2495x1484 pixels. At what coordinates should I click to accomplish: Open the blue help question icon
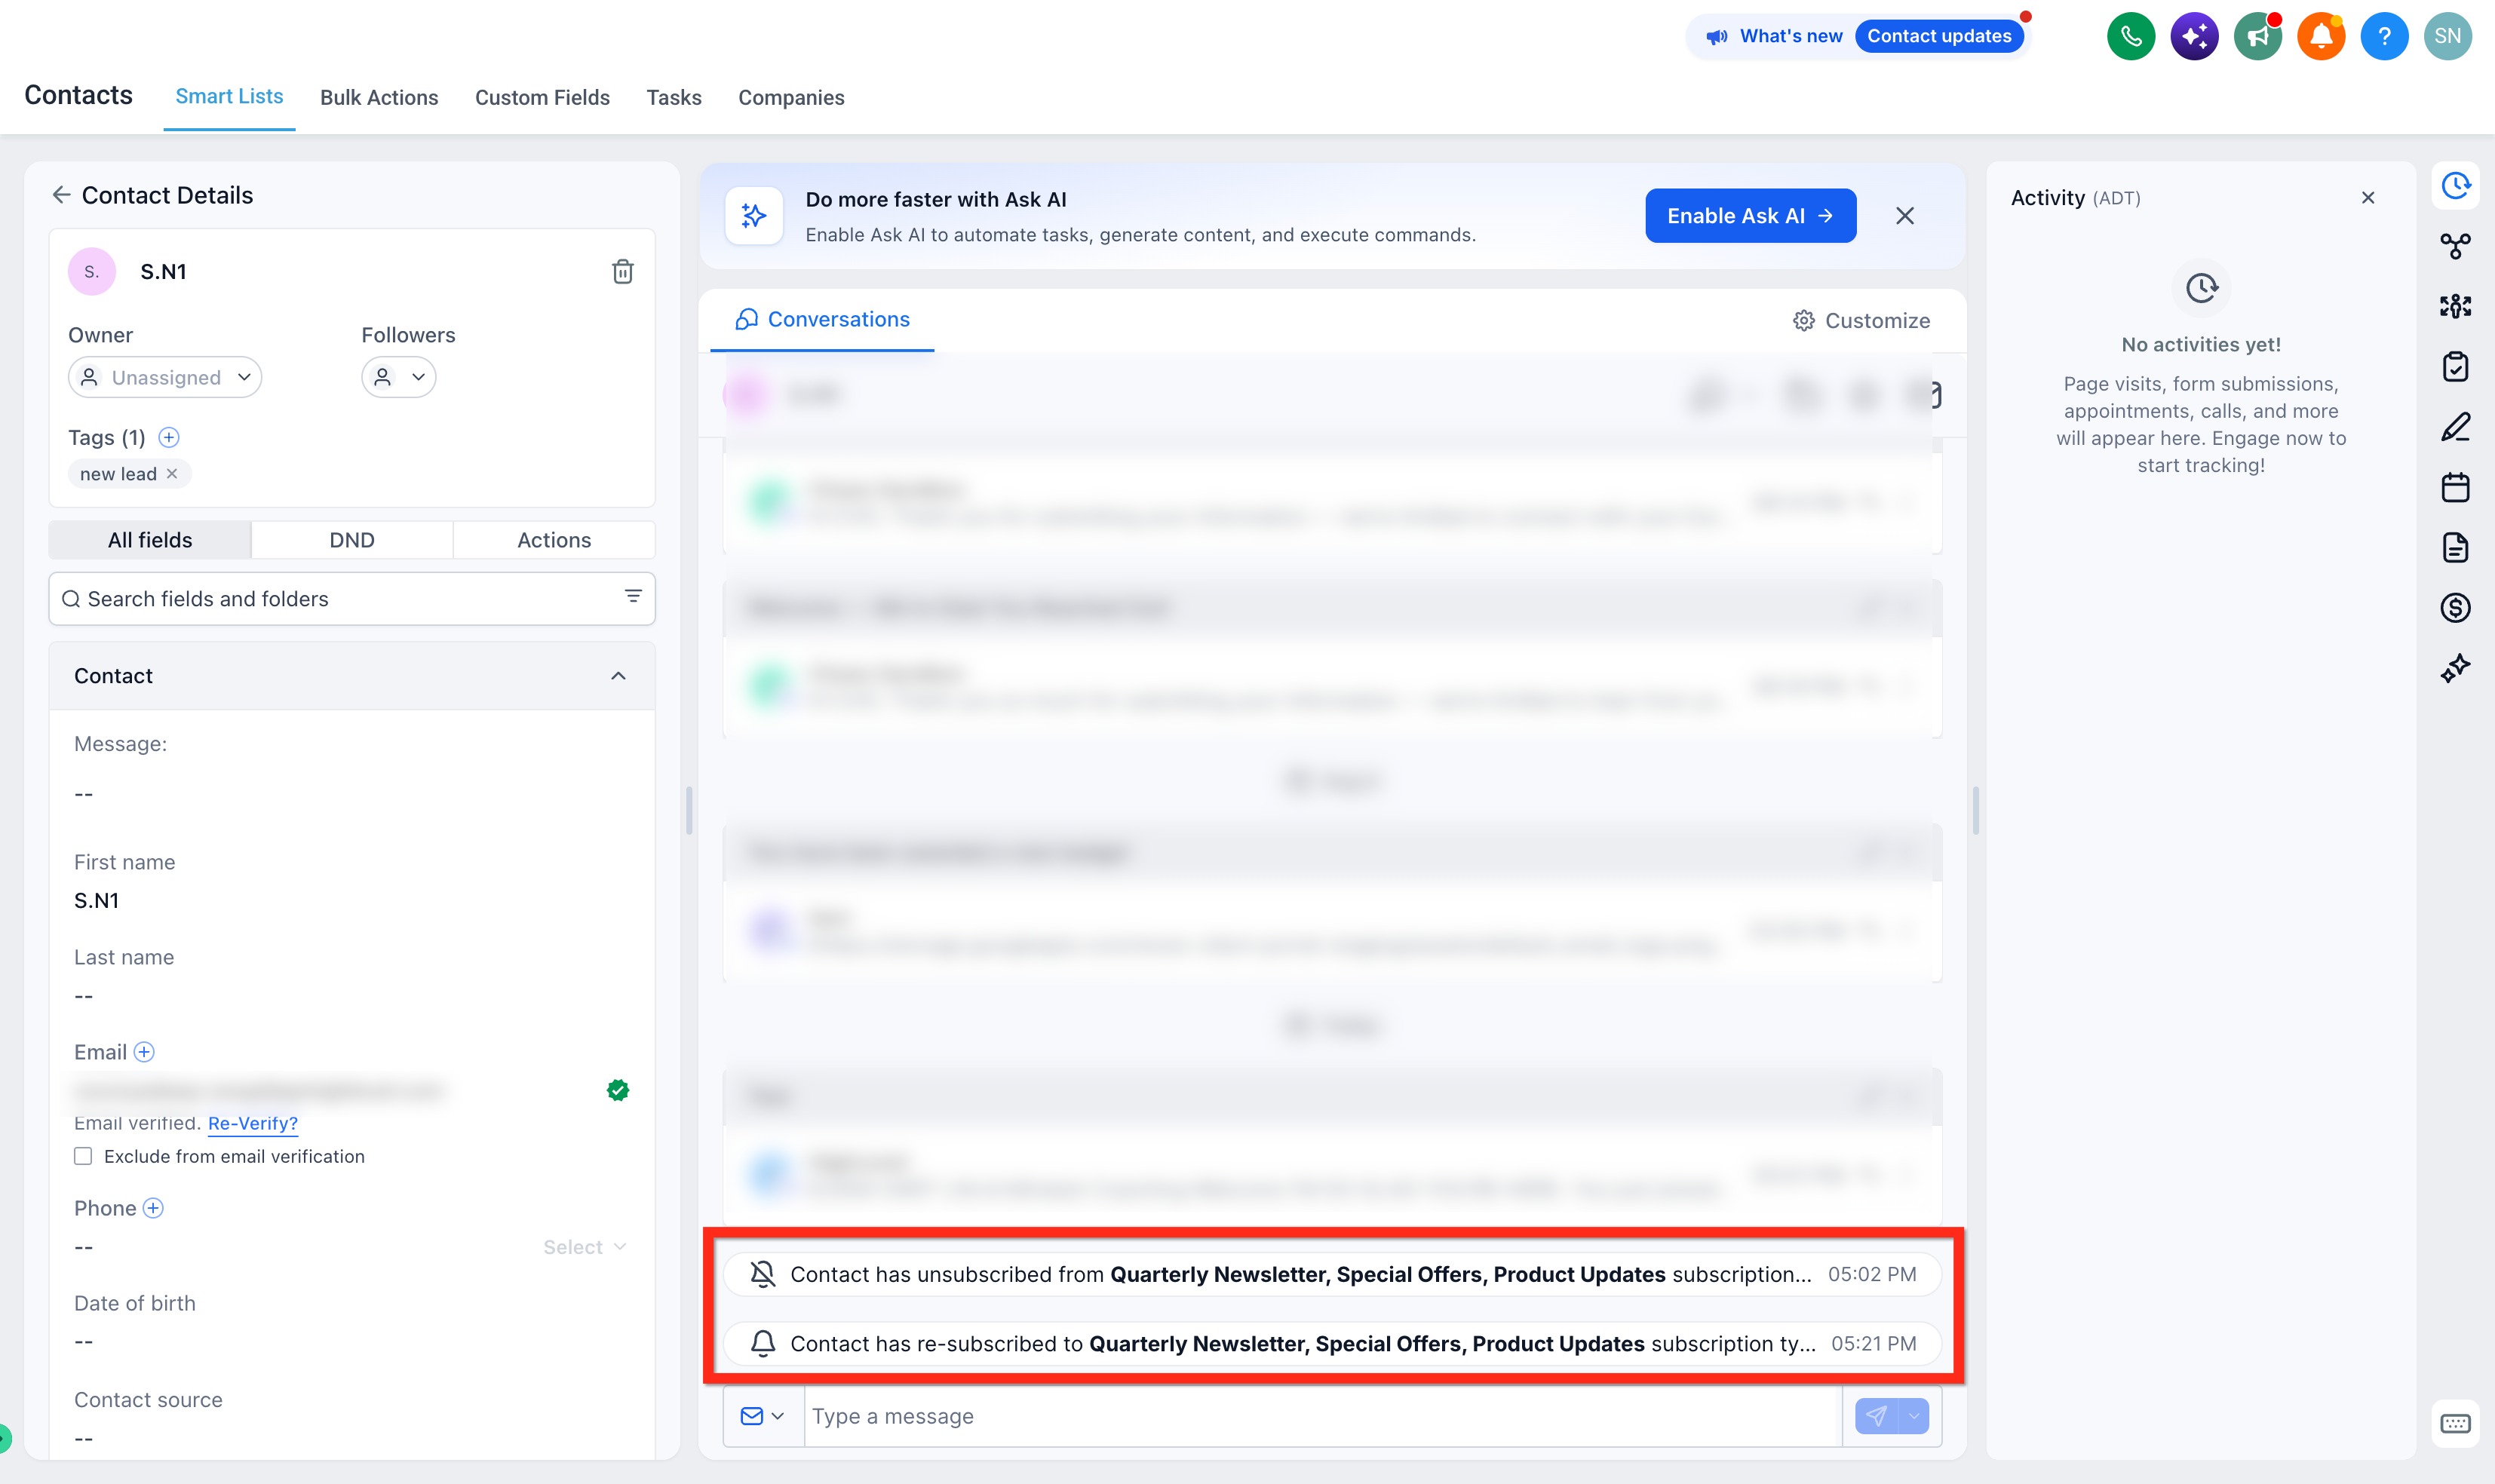[2385, 37]
